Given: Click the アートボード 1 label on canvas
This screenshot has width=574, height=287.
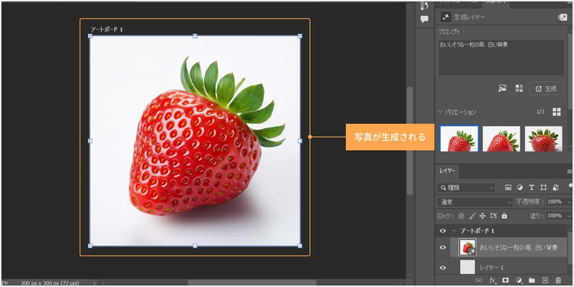Looking at the screenshot, I should pyautogui.click(x=106, y=29).
